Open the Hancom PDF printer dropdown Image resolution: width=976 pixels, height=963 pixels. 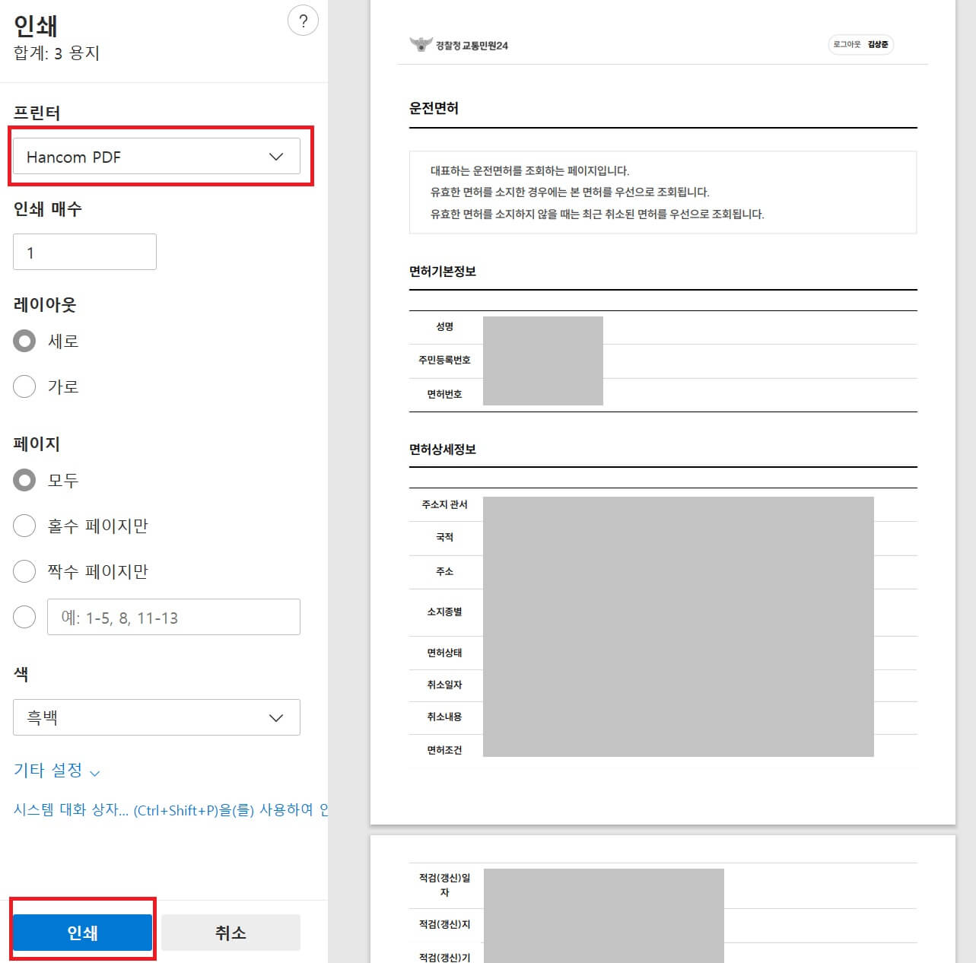[x=156, y=157]
